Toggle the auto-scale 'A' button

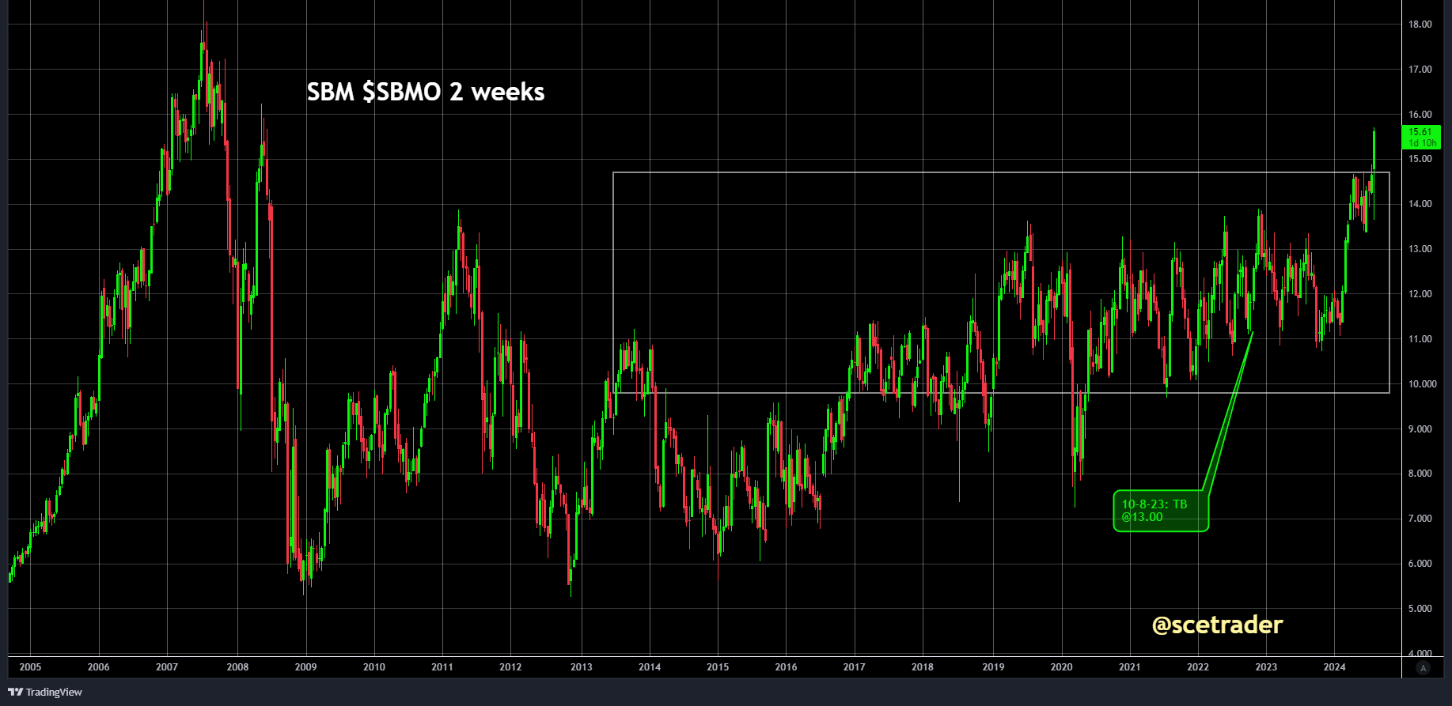click(1424, 668)
